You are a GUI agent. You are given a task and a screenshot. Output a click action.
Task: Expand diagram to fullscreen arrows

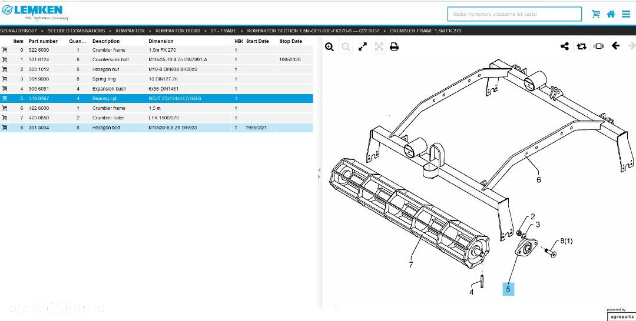point(363,46)
